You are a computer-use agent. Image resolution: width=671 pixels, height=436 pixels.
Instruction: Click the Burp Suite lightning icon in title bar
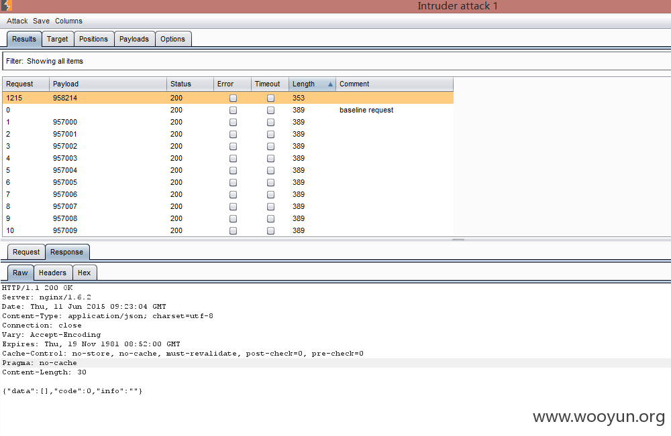click(x=7, y=5)
